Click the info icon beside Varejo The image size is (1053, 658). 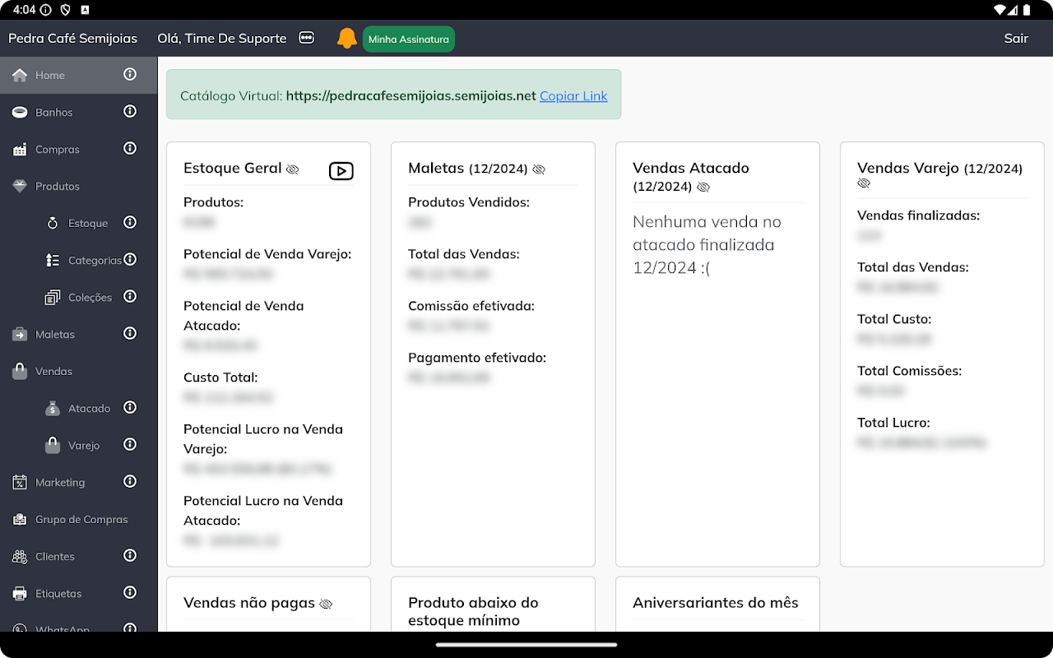[x=130, y=444]
